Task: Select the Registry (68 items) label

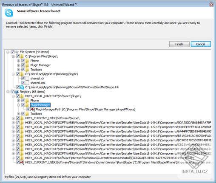Action: pyautogui.click(x=32, y=92)
